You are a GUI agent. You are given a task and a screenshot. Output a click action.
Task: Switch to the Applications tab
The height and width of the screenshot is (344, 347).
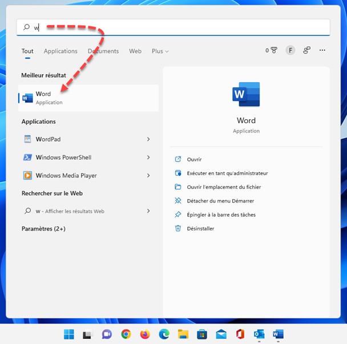[x=60, y=51]
